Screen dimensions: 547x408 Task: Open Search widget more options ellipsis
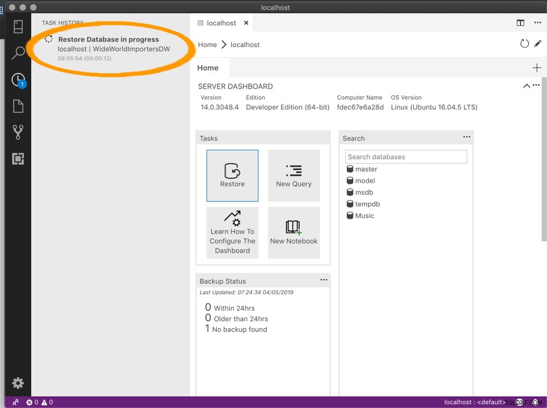point(467,137)
